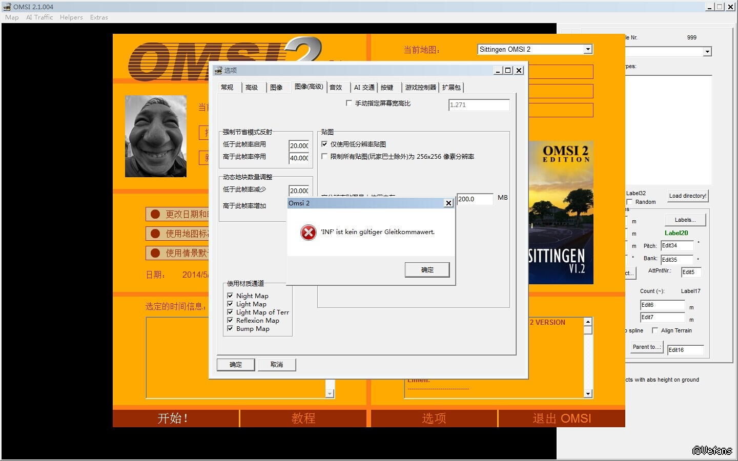Toggle Light Map of Terr checkbox
The height and width of the screenshot is (461, 738).
[230, 312]
